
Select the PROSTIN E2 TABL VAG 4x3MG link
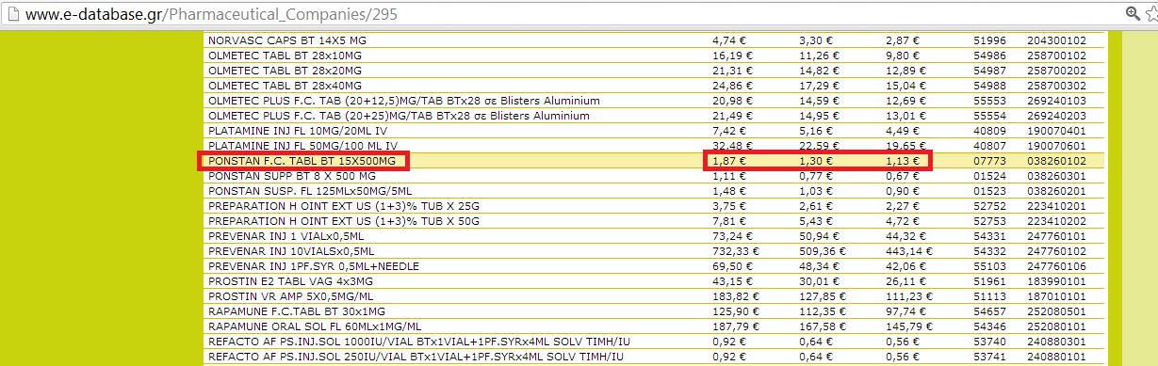290,281
